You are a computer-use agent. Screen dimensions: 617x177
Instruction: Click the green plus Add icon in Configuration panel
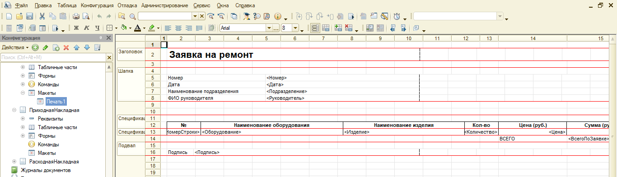35,47
